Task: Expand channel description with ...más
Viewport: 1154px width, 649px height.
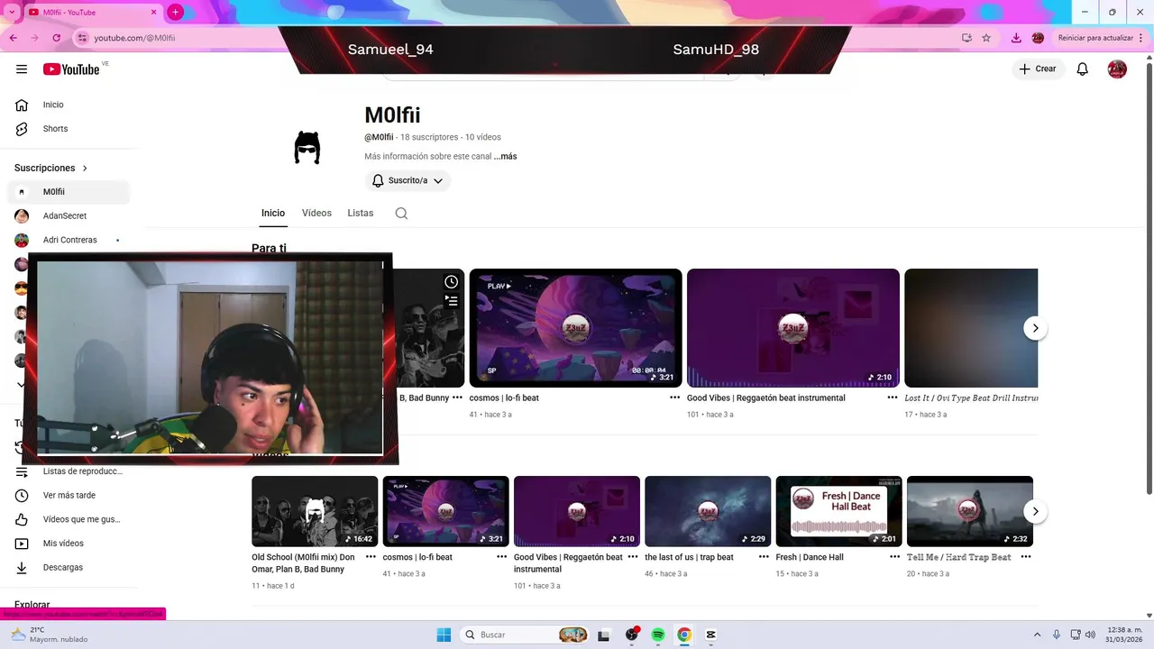Action: 505,156
